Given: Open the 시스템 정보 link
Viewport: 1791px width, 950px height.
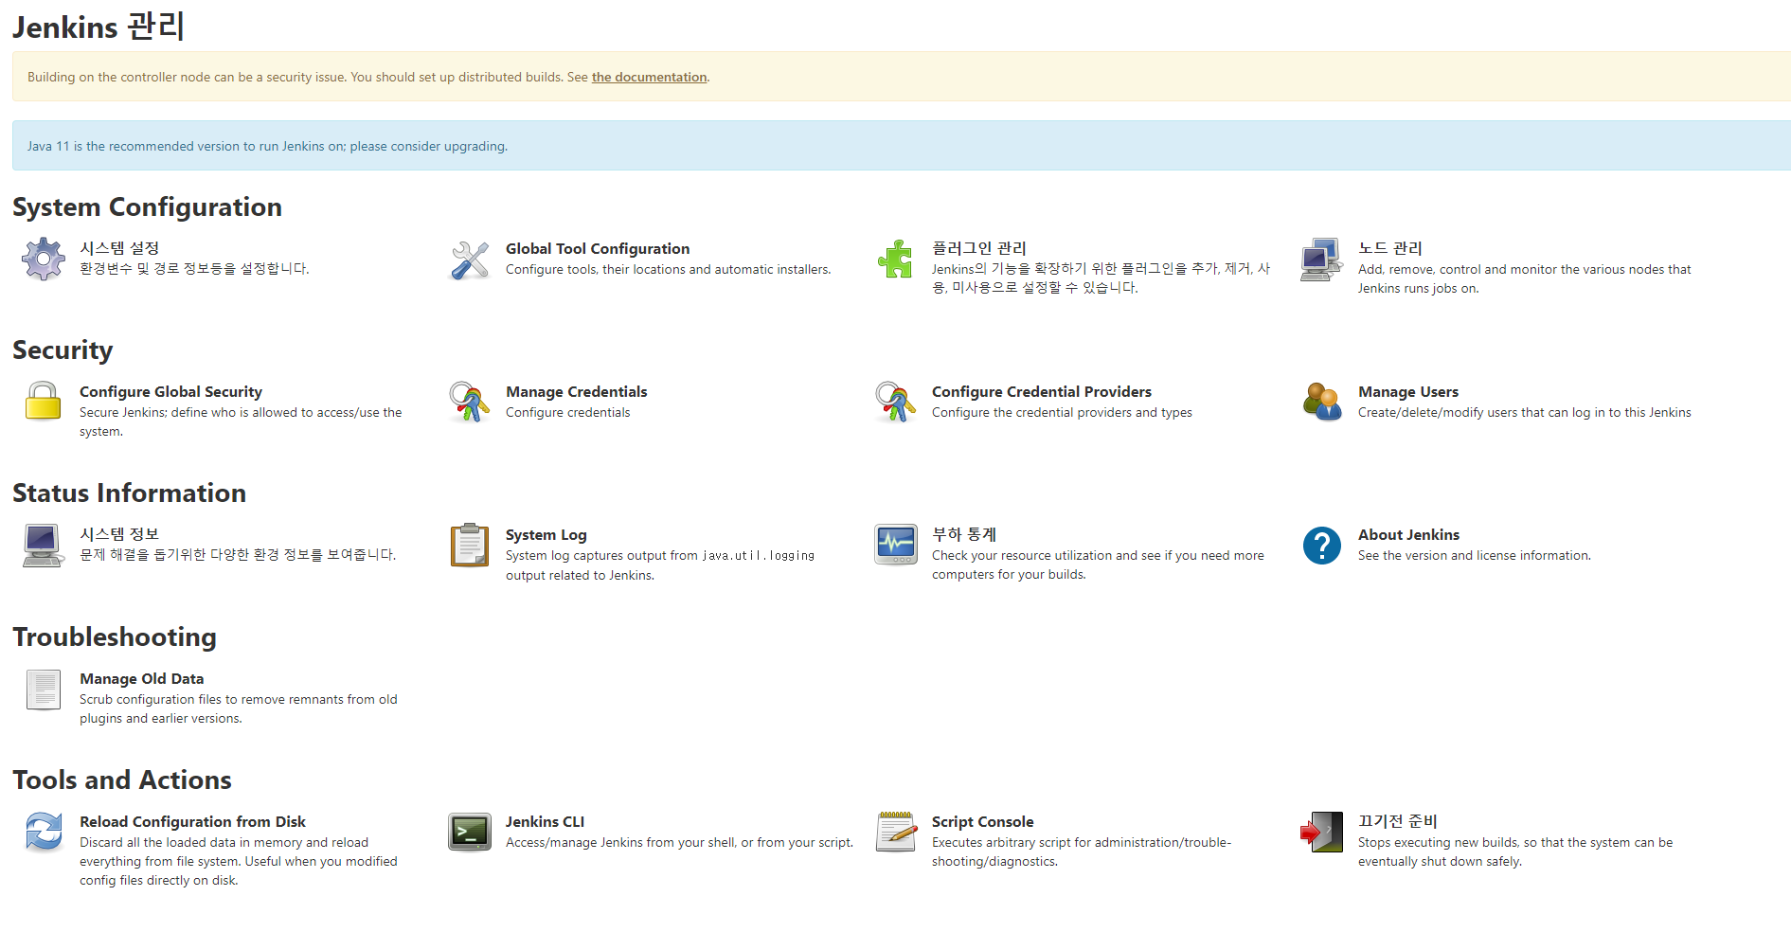Looking at the screenshot, I should click(x=119, y=534).
